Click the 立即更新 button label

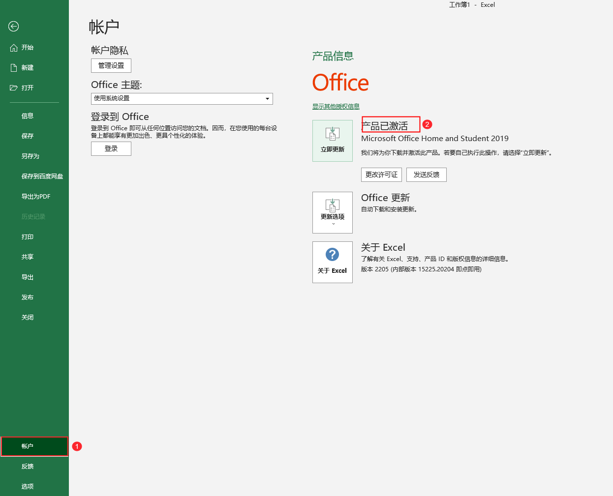333,149
